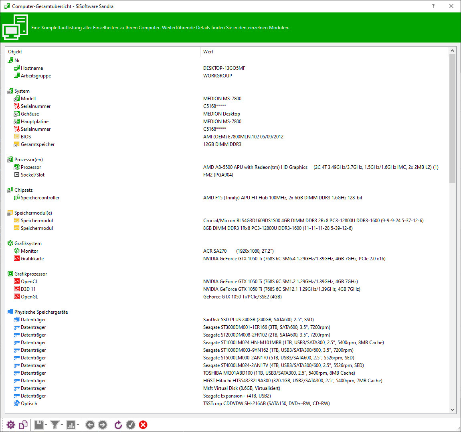Select the Nr group icon
Screen dimensions: 461x432
[x=10, y=60]
